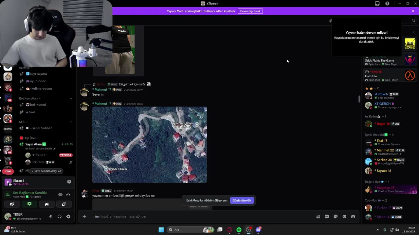Select XTİGERCH in voice channel list

click(x=39, y=155)
